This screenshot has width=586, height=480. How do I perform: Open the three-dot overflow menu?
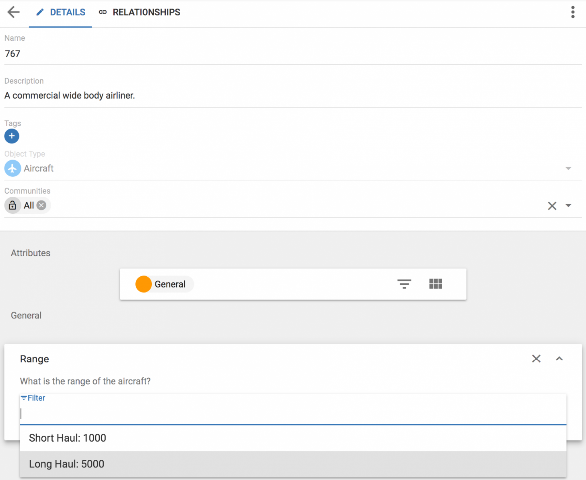[x=573, y=12]
